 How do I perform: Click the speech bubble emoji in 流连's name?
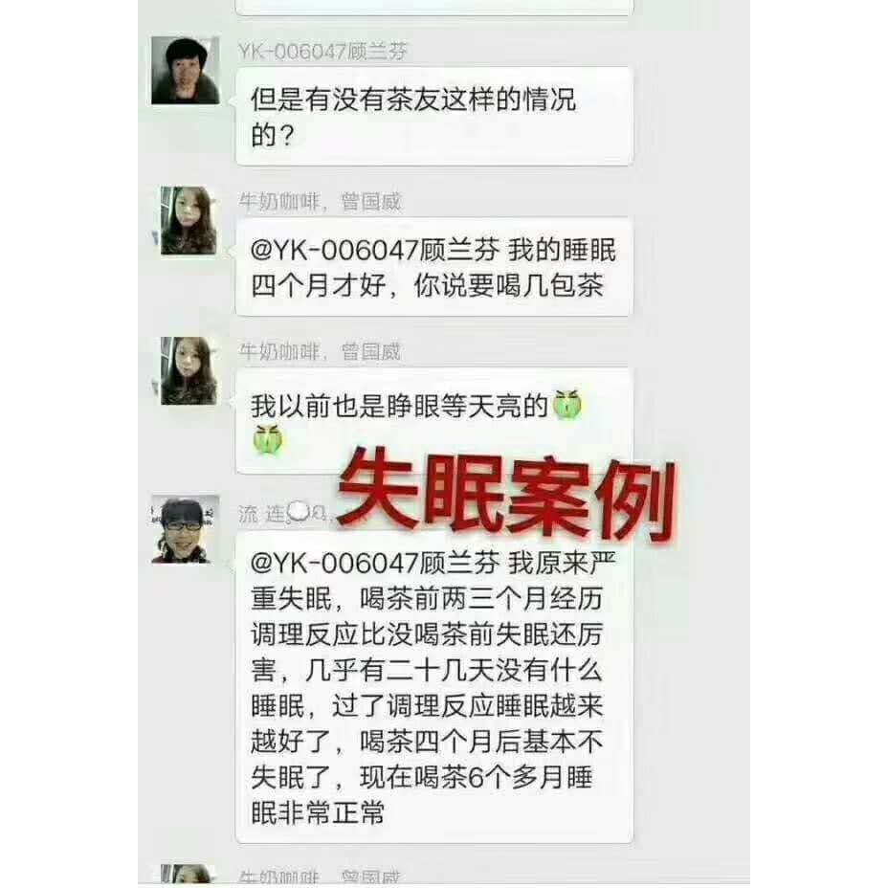coord(298,512)
